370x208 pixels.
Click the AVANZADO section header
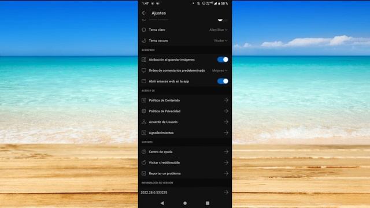(x=148, y=50)
